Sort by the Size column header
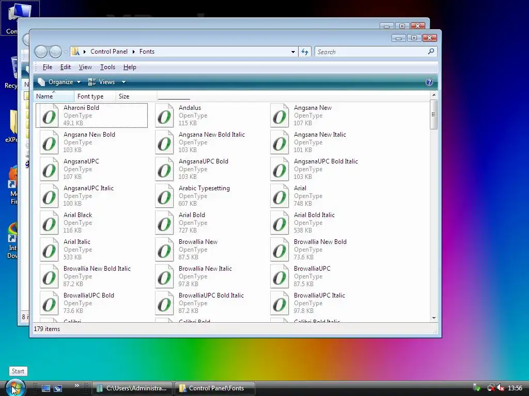 point(136,96)
